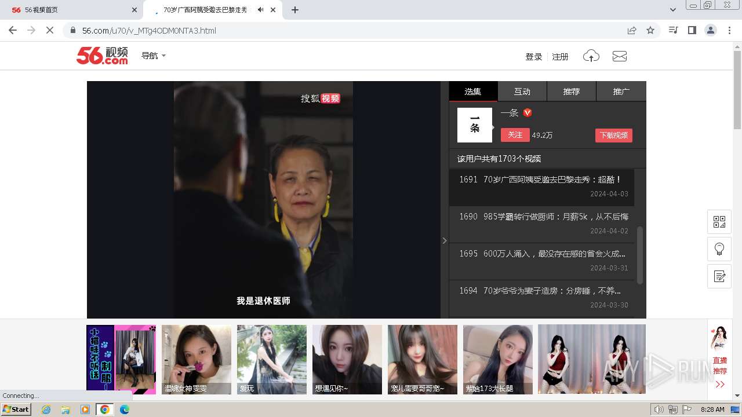Viewport: 742px width, 417px height.
Task: Click the QR code sidebar icon
Action: coord(719,222)
